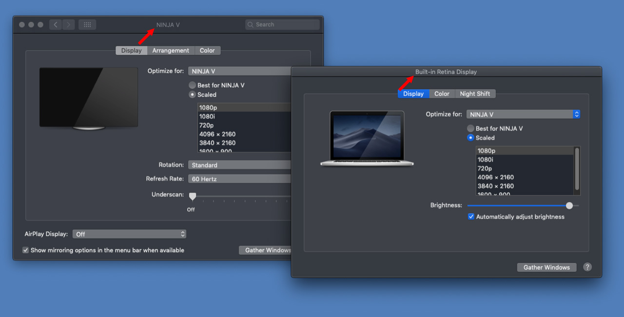This screenshot has height=317, width=624.
Task: Open the Color tab in the NINJA V window
Action: 207,51
